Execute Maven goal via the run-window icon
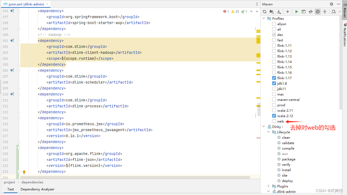The width and height of the screenshot is (347, 195). pyautogui.click(x=304, y=12)
